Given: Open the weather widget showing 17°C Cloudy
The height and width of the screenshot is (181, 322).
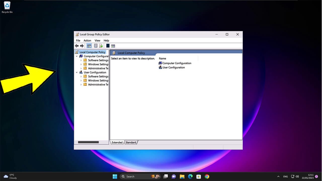Looking at the screenshot, I should point(10,176).
